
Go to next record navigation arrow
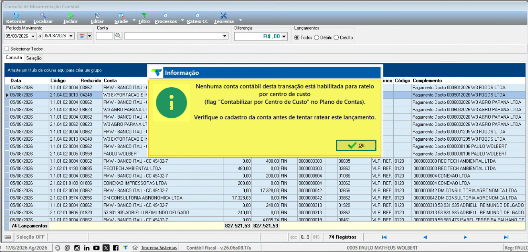465,237
